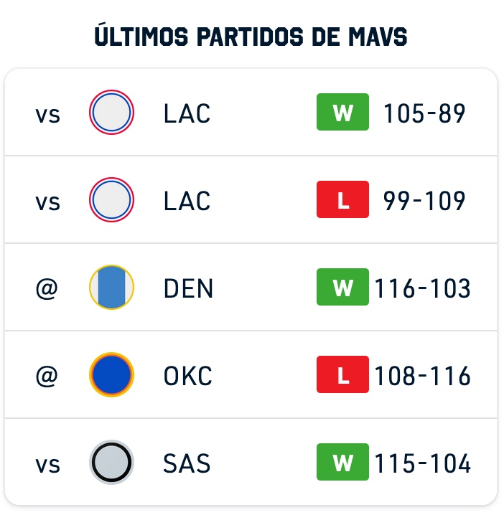Click the red L badge beside 99-109
The height and width of the screenshot is (515, 504).
(342, 199)
